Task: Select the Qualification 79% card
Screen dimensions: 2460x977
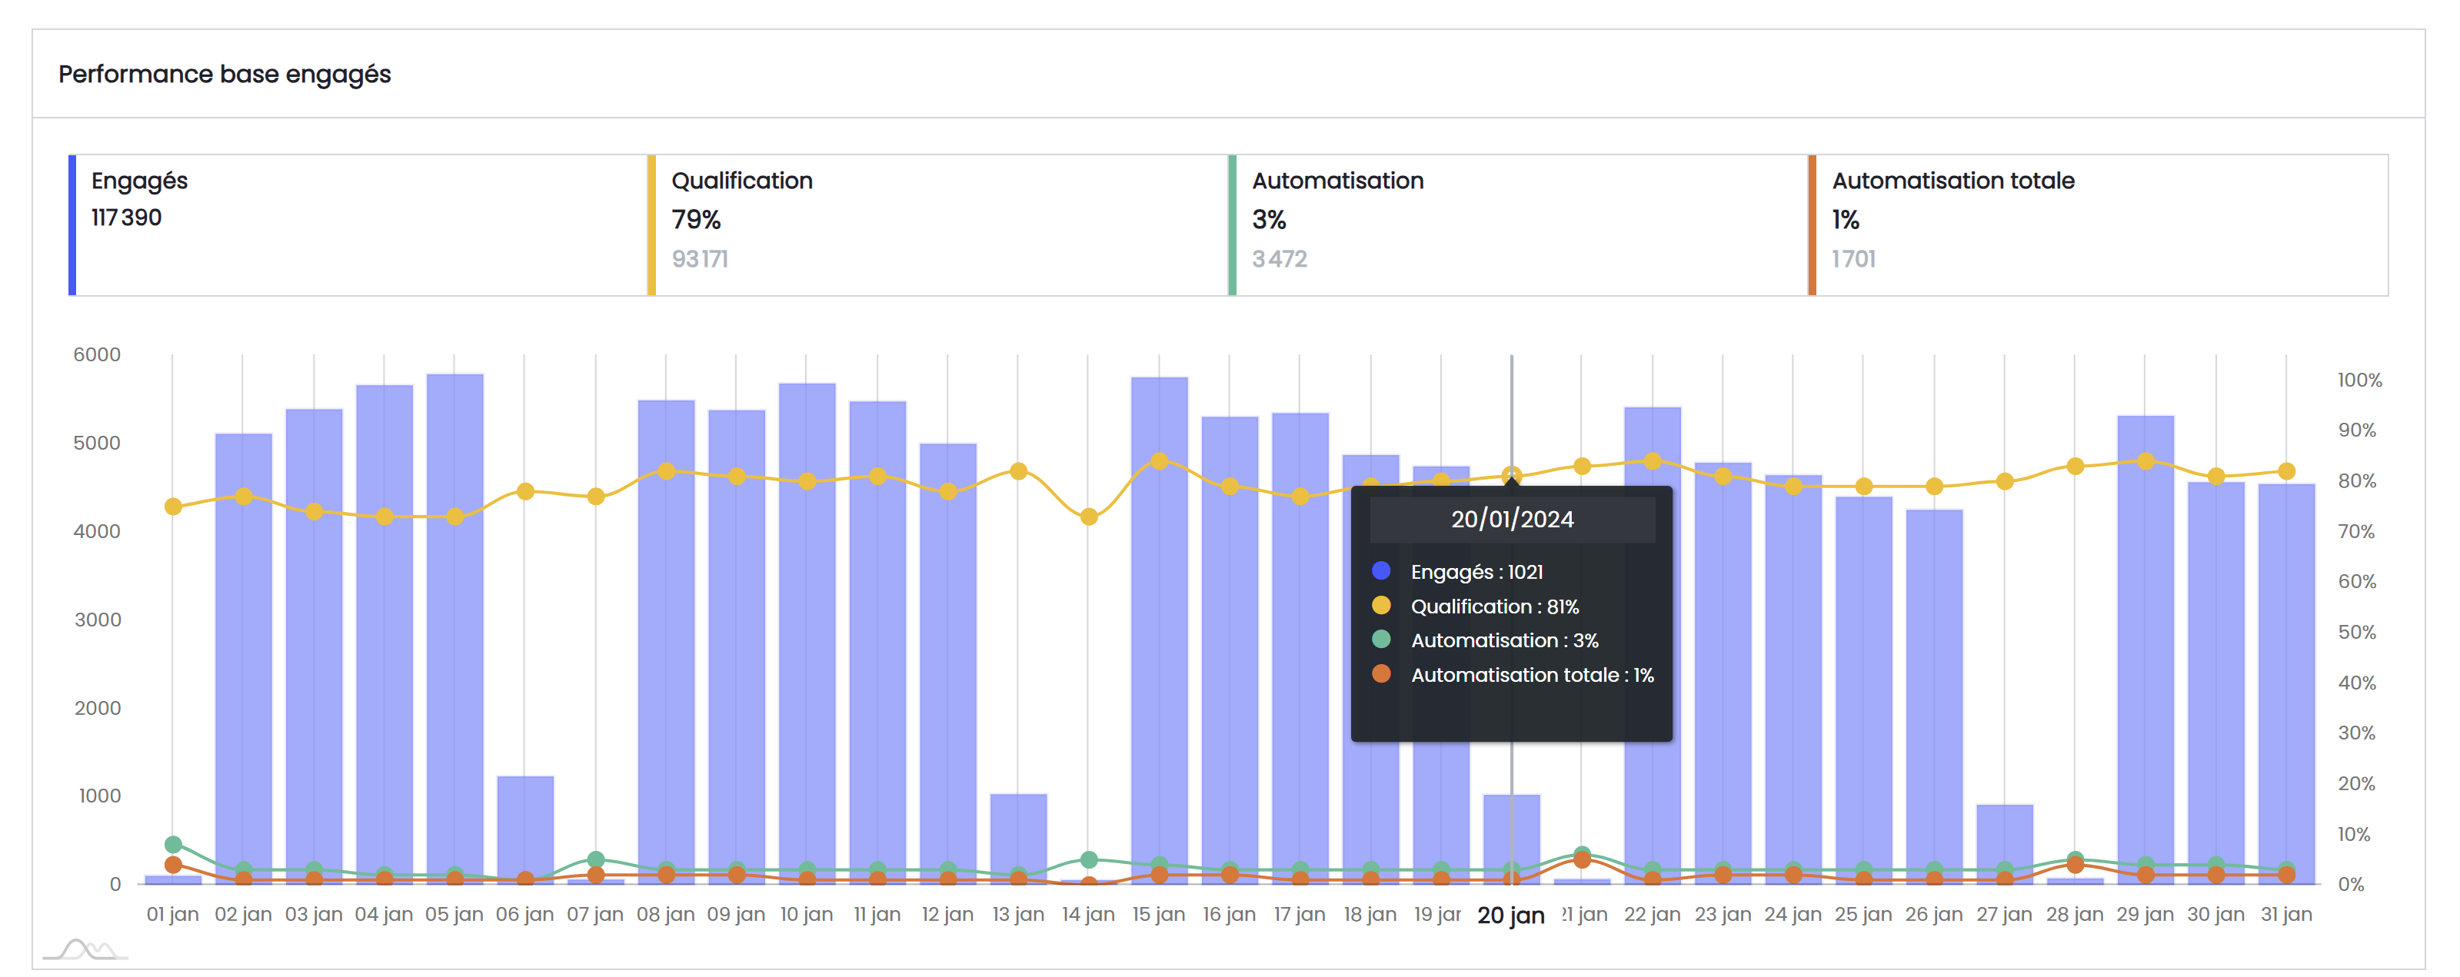Action: (x=937, y=225)
